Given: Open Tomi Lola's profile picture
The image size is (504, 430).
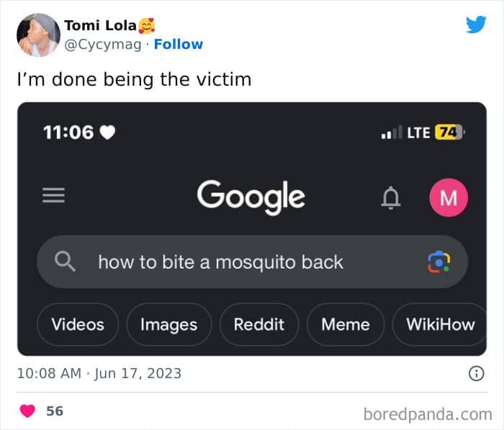Looking at the screenshot, I should [x=38, y=35].
